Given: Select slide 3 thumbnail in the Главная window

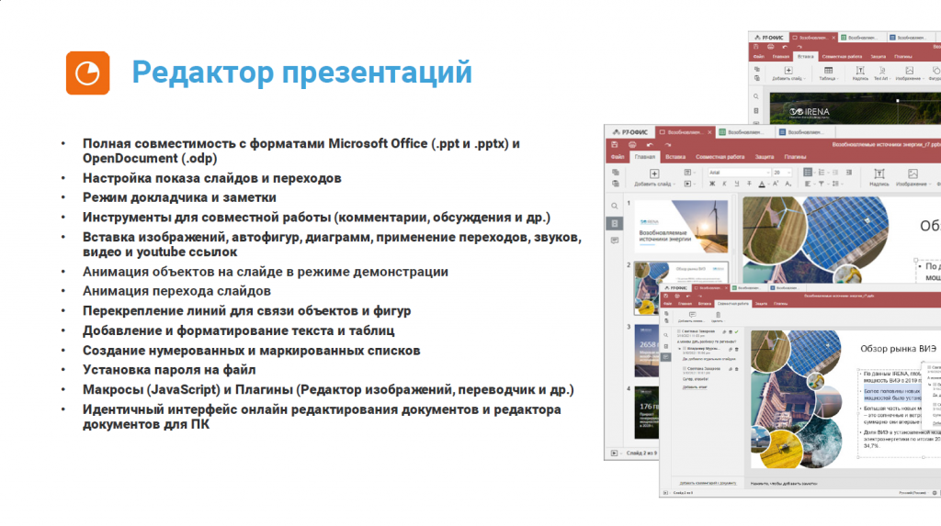Looking at the screenshot, I should coord(647,351).
